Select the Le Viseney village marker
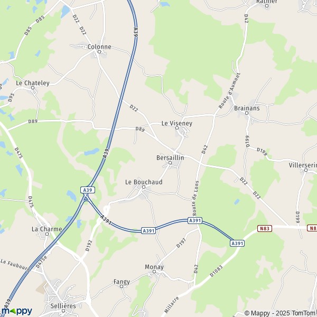The height and width of the screenshot is (317, 317). pos(177,128)
